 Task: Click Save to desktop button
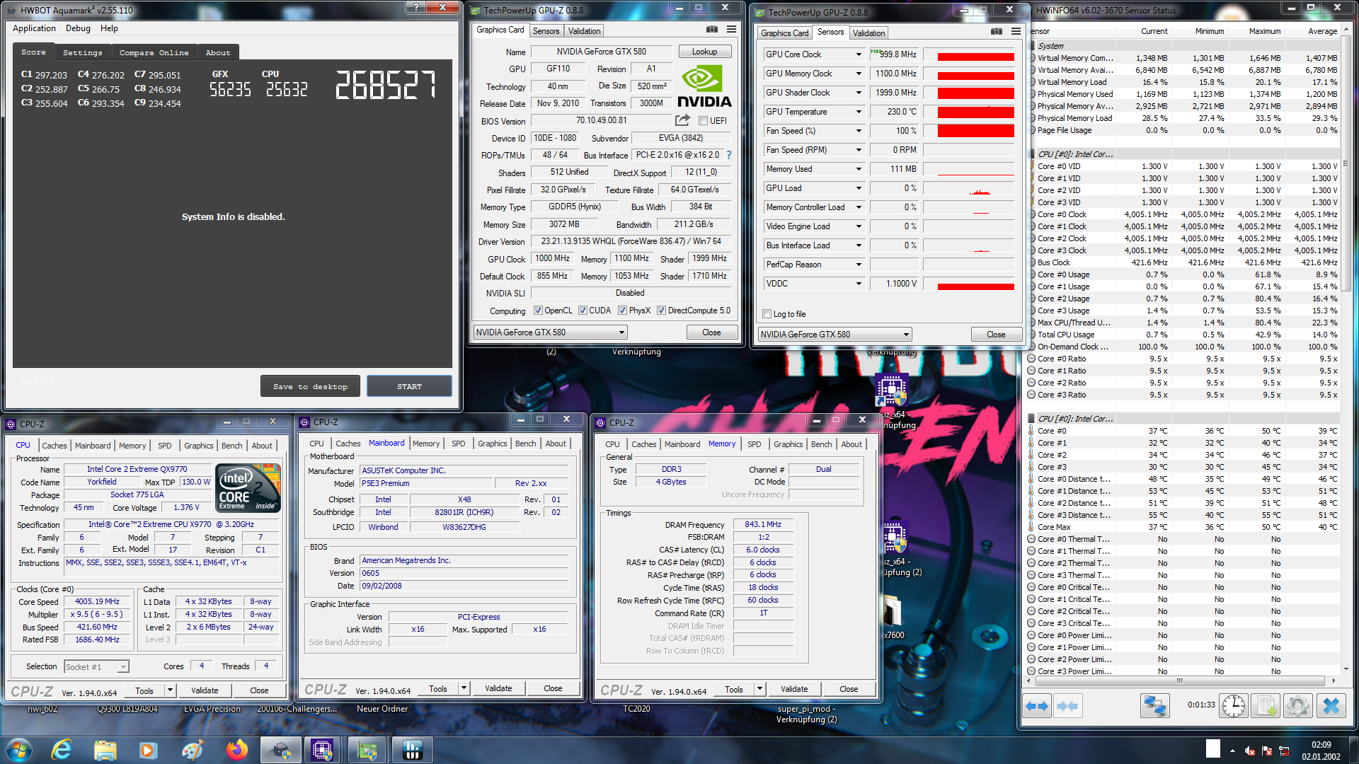pos(310,386)
